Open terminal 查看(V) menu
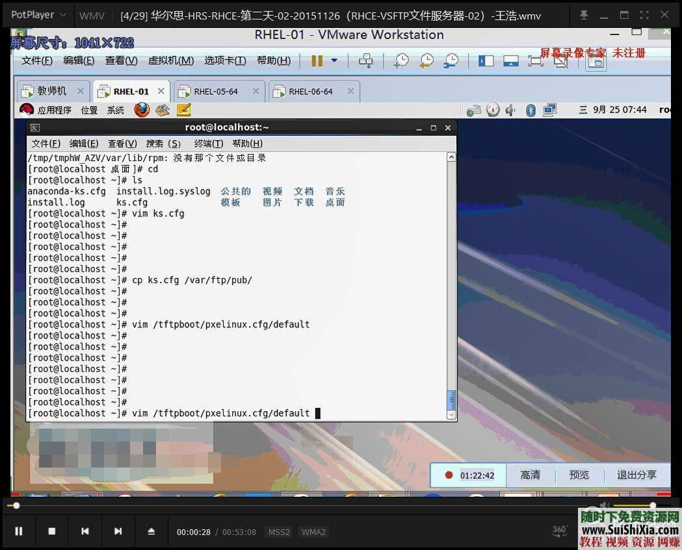The width and height of the screenshot is (682, 550). (123, 144)
